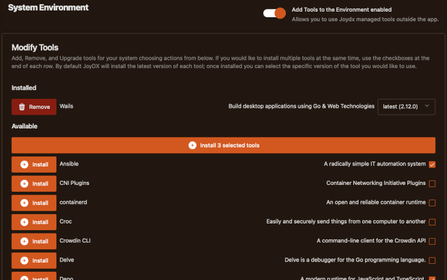Viewport: 447px width, 280px height.
Task: Click the Install button label for Croc
Action: [x=40, y=222]
